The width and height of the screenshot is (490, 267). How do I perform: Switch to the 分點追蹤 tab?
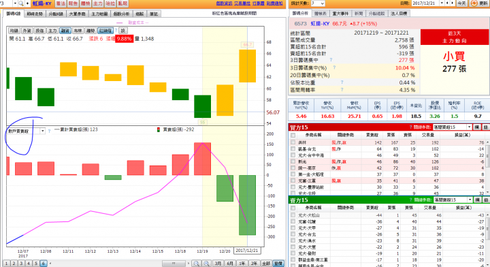point(377,14)
